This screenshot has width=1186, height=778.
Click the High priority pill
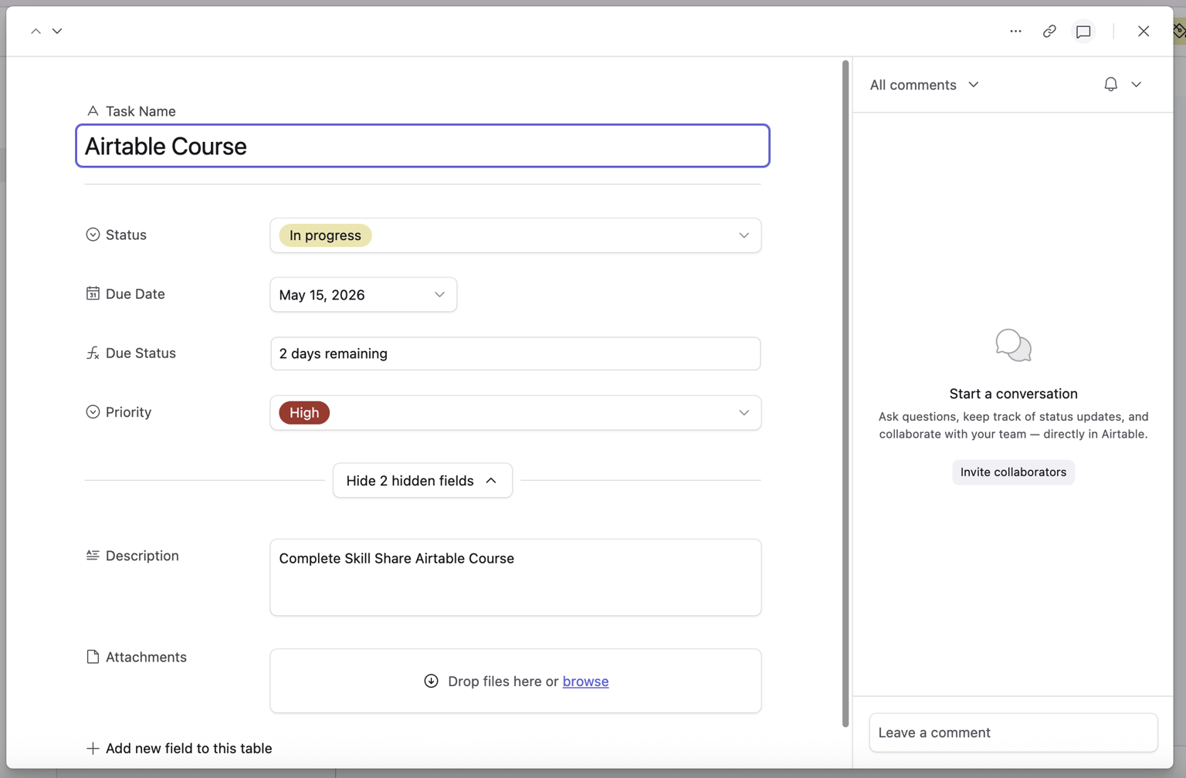point(304,413)
